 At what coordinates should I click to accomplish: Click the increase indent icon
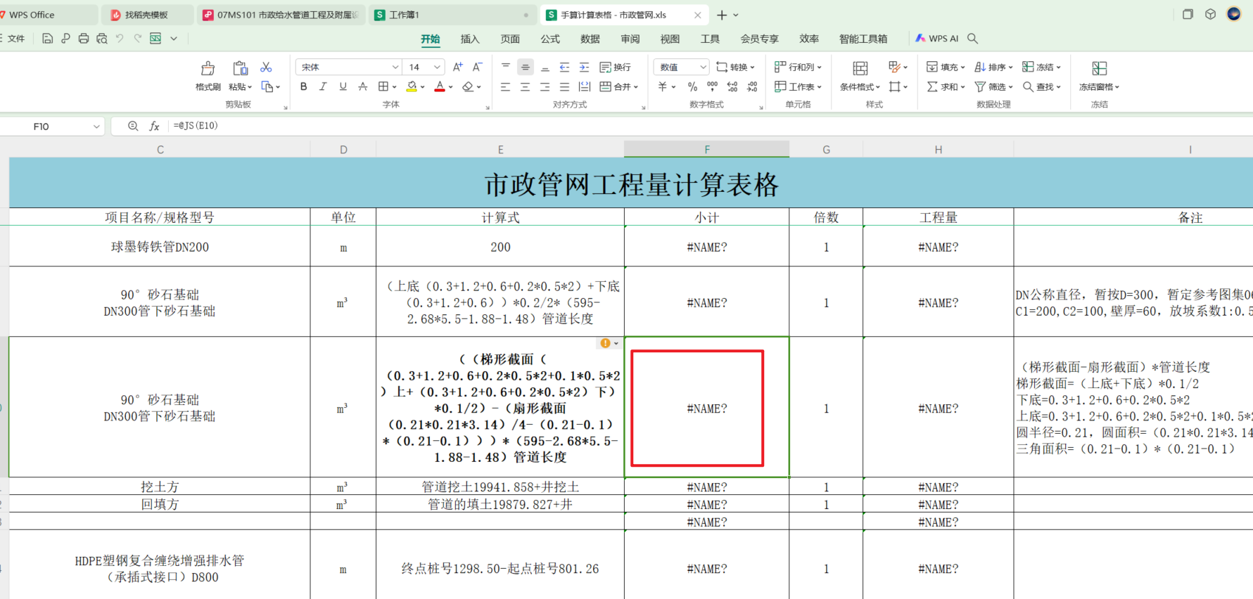point(584,67)
